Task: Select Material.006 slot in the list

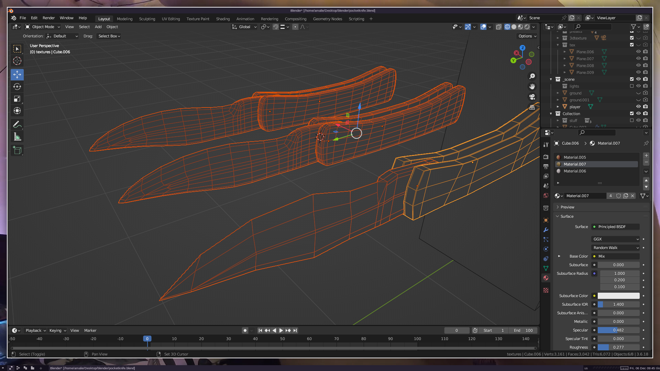Action: (x=575, y=171)
